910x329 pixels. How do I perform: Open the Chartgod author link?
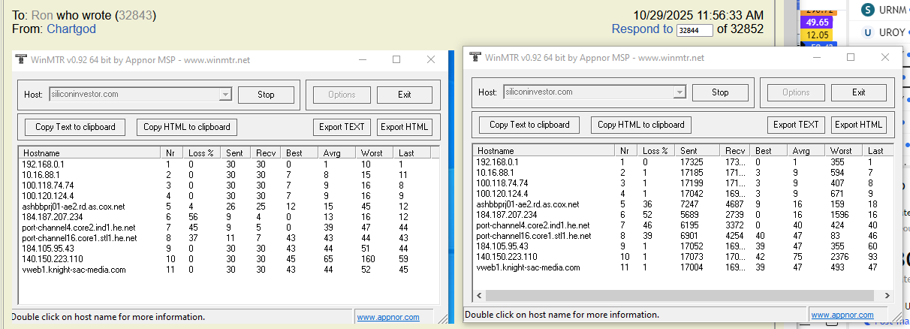(x=71, y=29)
